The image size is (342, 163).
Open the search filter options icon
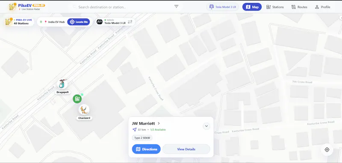coord(176,7)
